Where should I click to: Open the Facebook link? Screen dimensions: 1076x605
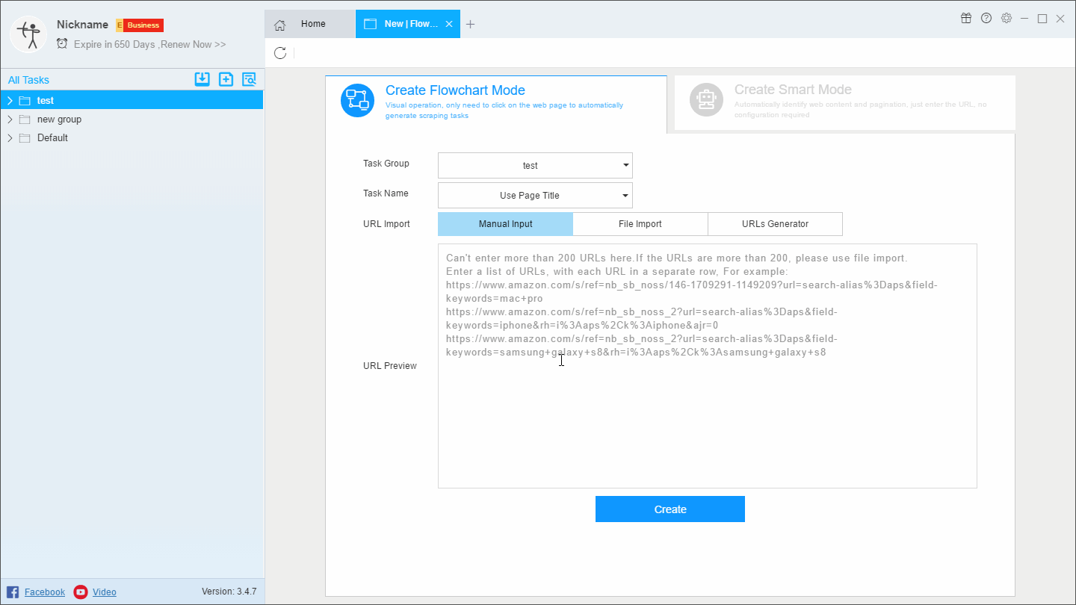point(44,592)
